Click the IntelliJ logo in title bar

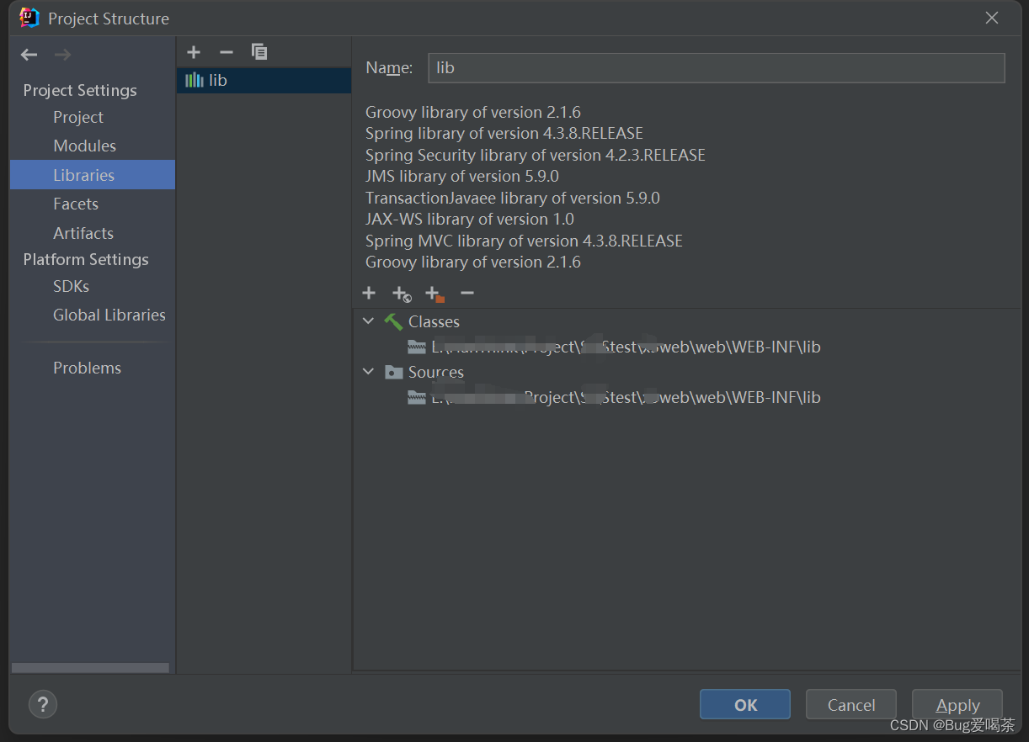pos(29,18)
